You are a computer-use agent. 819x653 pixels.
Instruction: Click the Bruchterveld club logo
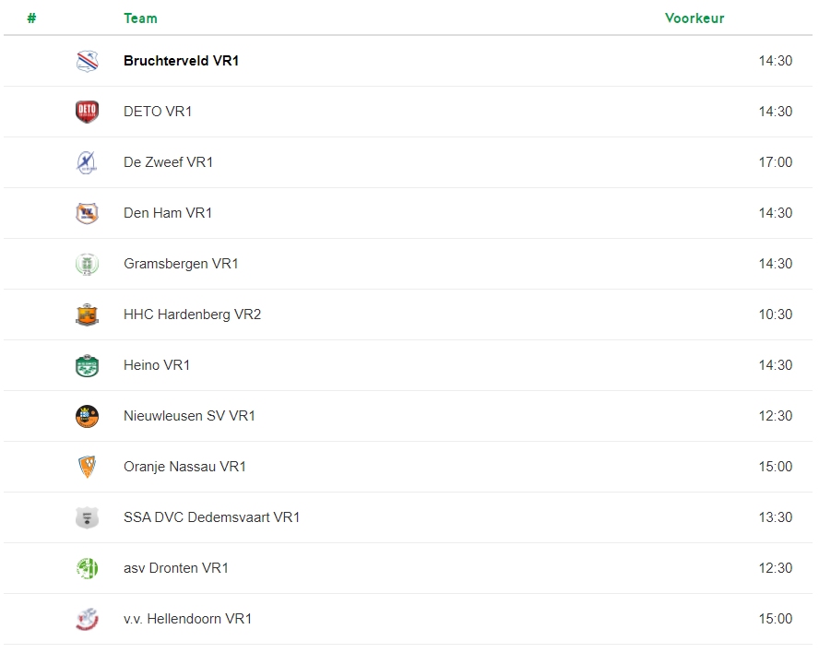coord(87,61)
